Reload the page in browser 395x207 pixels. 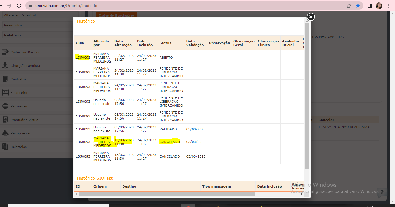pos(19,6)
